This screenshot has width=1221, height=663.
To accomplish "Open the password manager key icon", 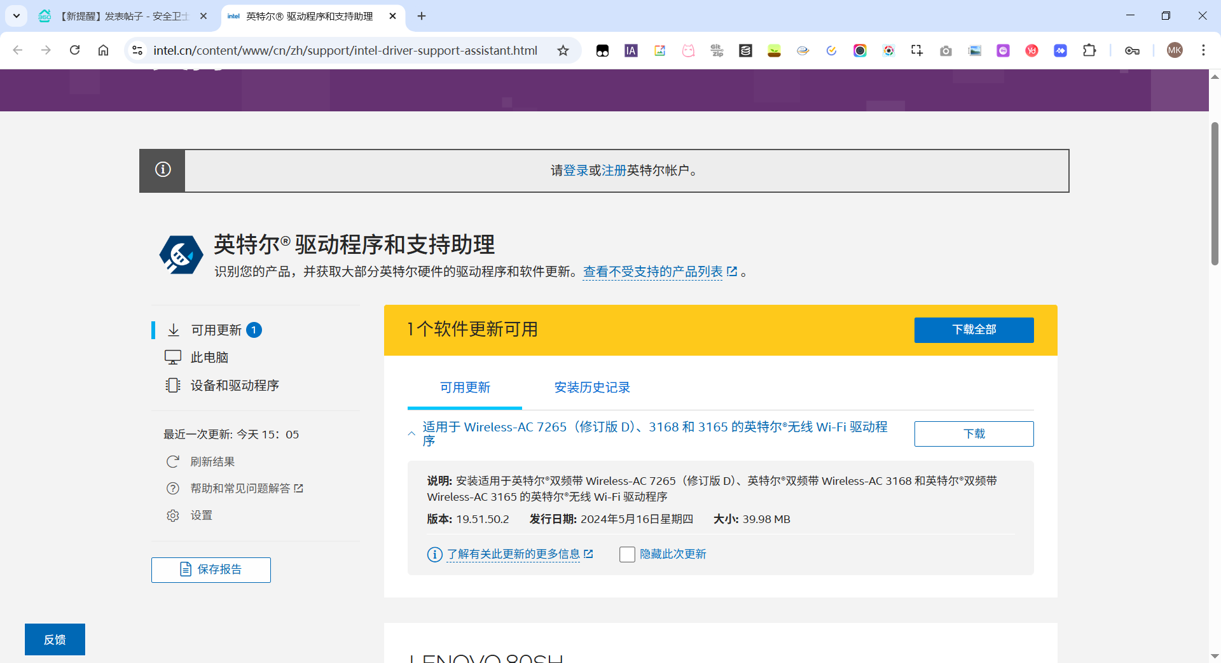I will [x=1132, y=51].
